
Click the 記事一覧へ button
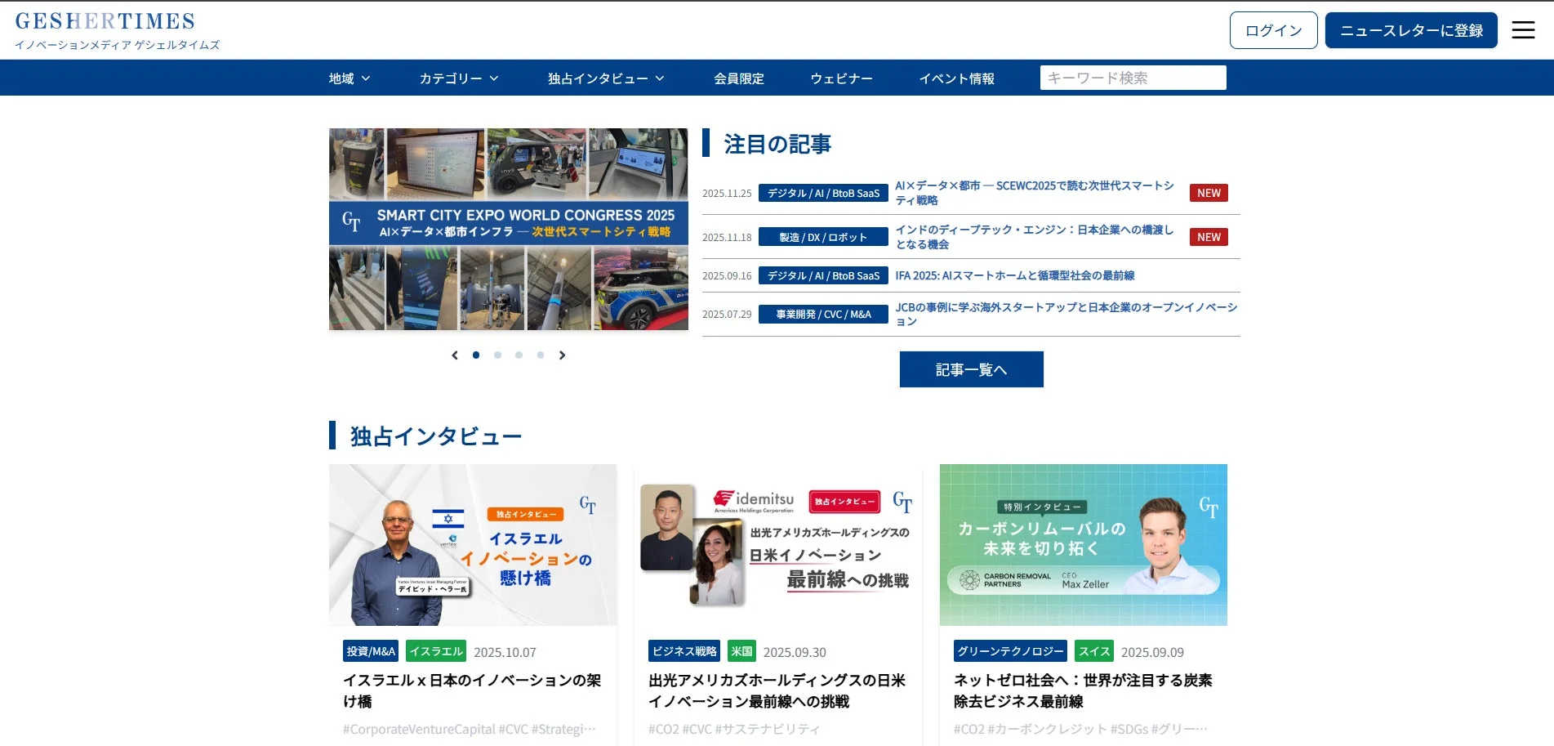[971, 369]
